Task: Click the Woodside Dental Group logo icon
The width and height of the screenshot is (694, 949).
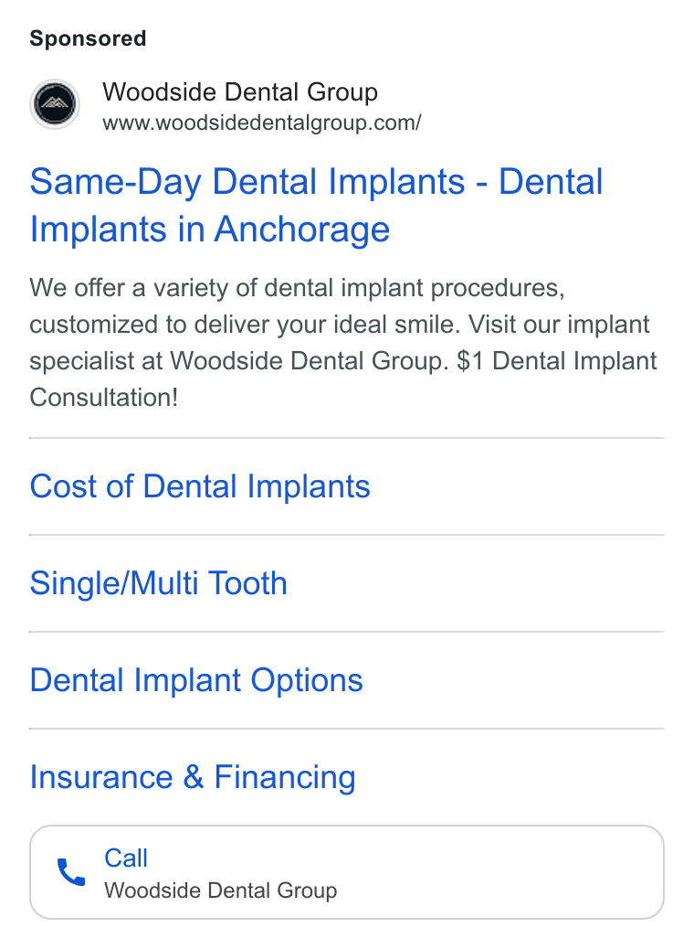Action: pyautogui.click(x=55, y=104)
